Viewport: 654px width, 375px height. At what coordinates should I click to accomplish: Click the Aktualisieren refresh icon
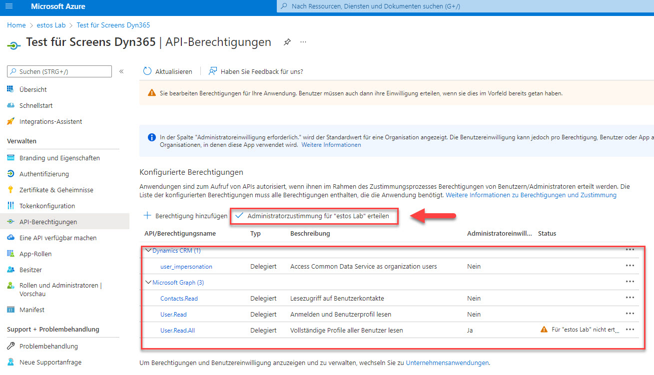[147, 71]
